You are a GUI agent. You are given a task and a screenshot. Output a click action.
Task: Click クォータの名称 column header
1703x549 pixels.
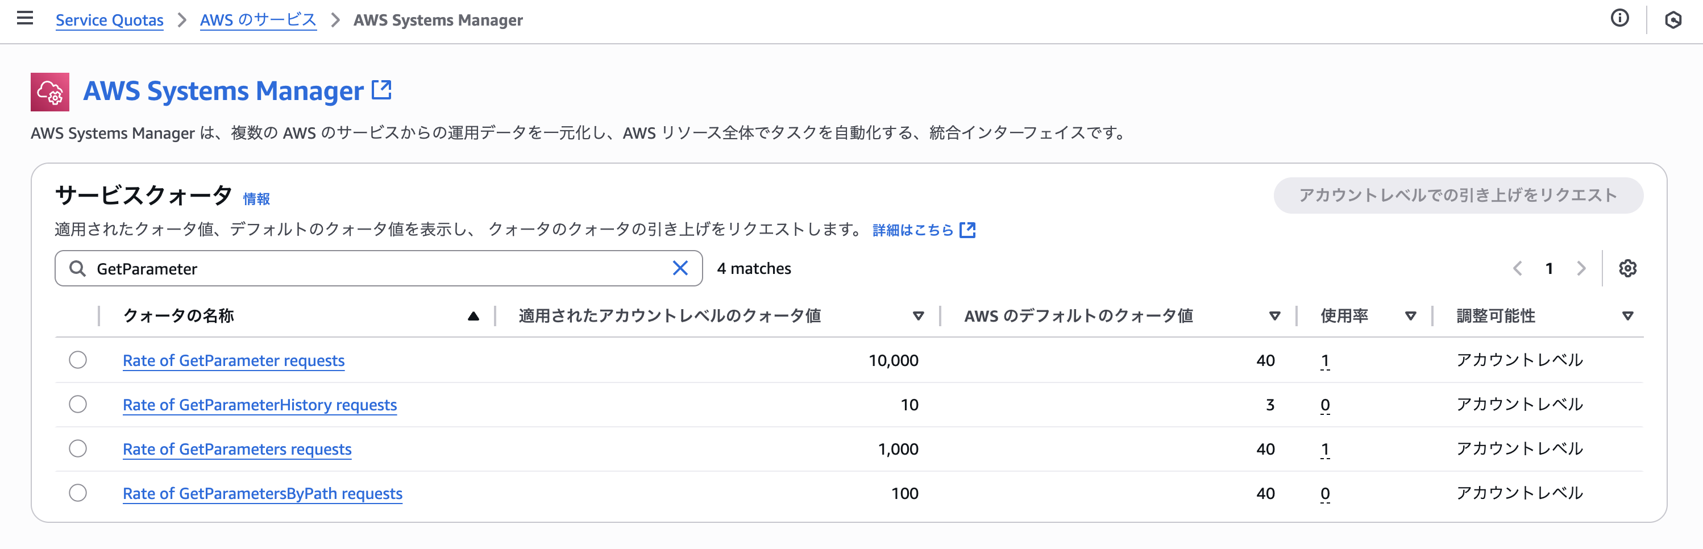178,316
